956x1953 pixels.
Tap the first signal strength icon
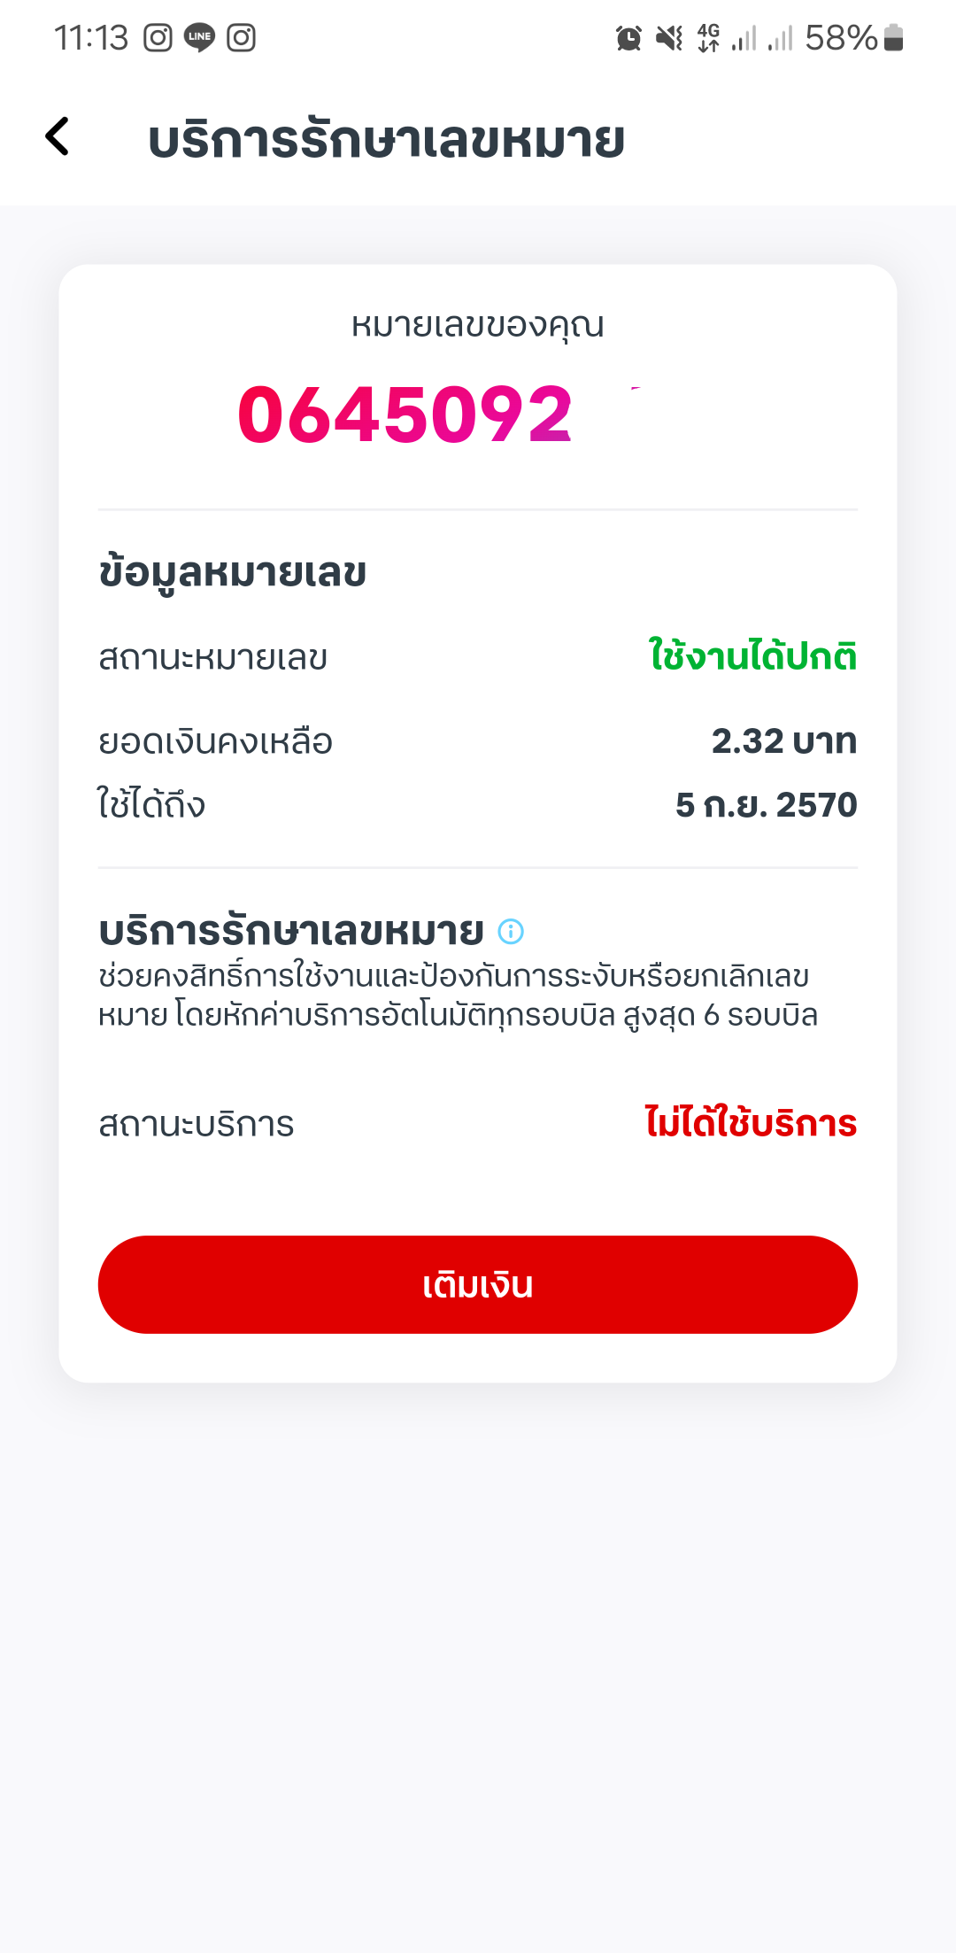tap(744, 38)
